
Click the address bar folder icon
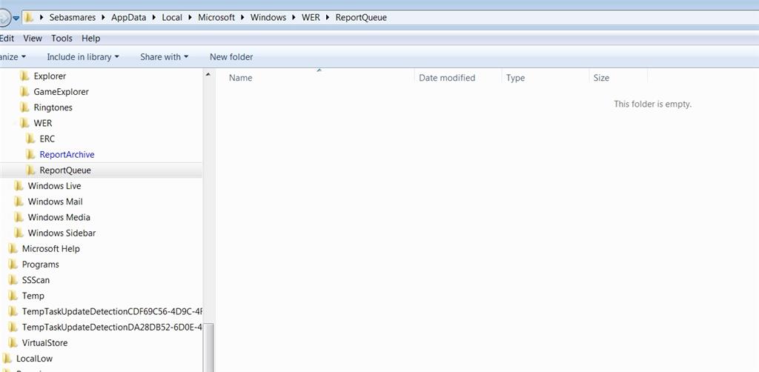pos(30,18)
